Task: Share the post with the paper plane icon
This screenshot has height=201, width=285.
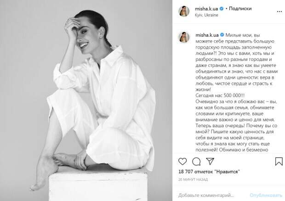Action: 210,161
